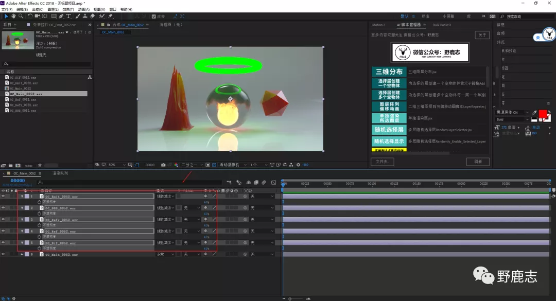Image resolution: width=556 pixels, height=301 pixels.
Task: Toggle the 对齐 snapping checkbox
Action: click(x=154, y=16)
